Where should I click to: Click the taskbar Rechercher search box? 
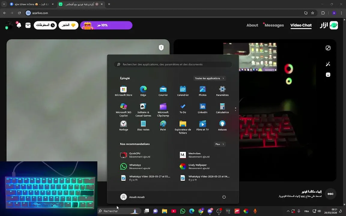pos(119,211)
